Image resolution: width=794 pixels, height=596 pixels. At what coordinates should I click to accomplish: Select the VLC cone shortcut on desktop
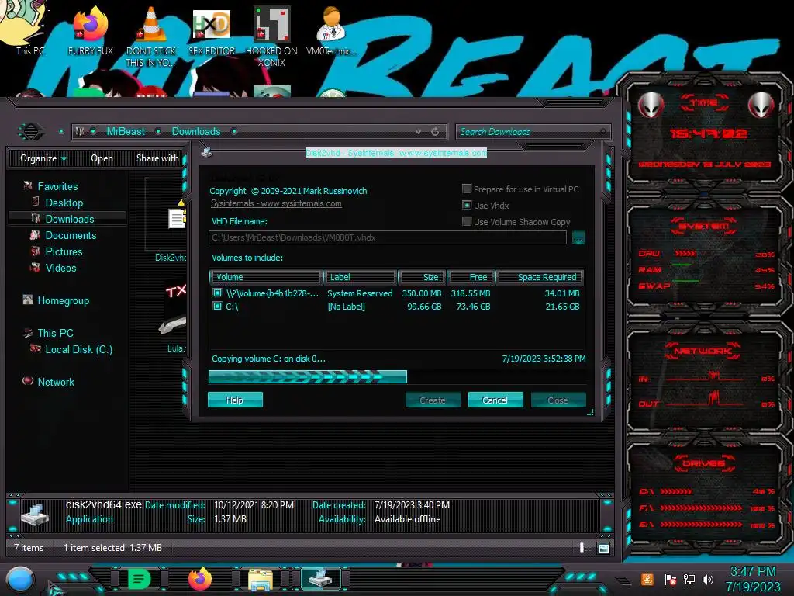151,36
